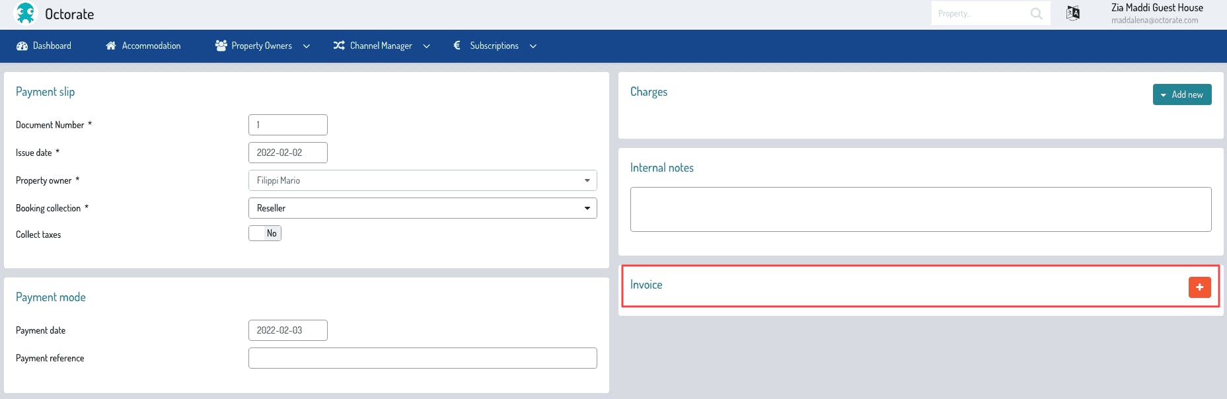The width and height of the screenshot is (1227, 399).
Task: Expand the Property Owners menu chevron
Action: coord(307,46)
